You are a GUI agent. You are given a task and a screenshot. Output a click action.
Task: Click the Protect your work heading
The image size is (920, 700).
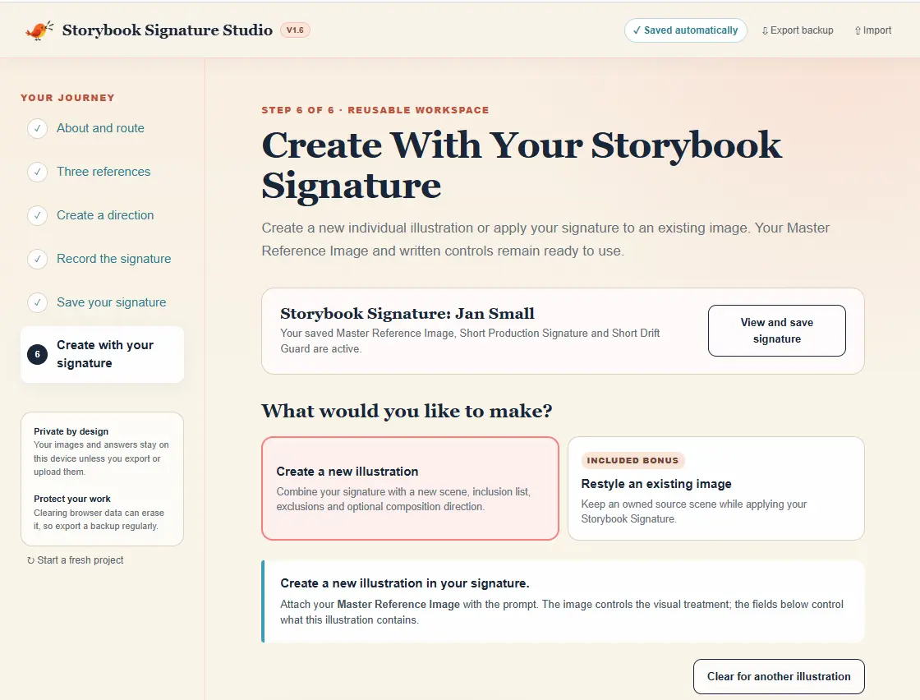click(x=72, y=499)
